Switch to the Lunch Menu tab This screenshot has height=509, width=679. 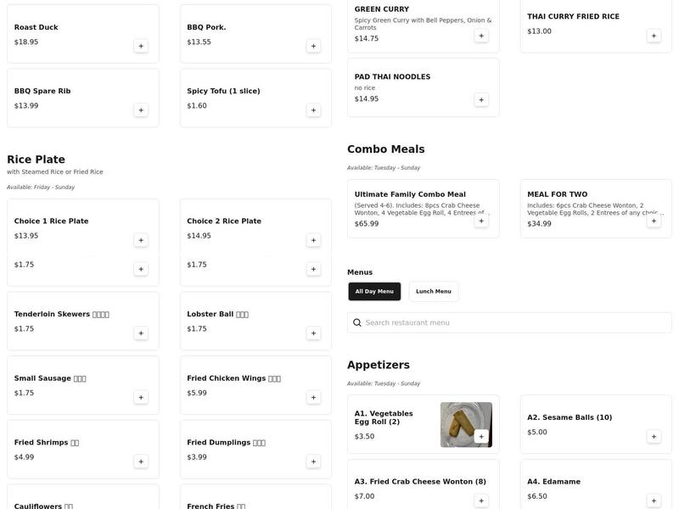(x=433, y=292)
